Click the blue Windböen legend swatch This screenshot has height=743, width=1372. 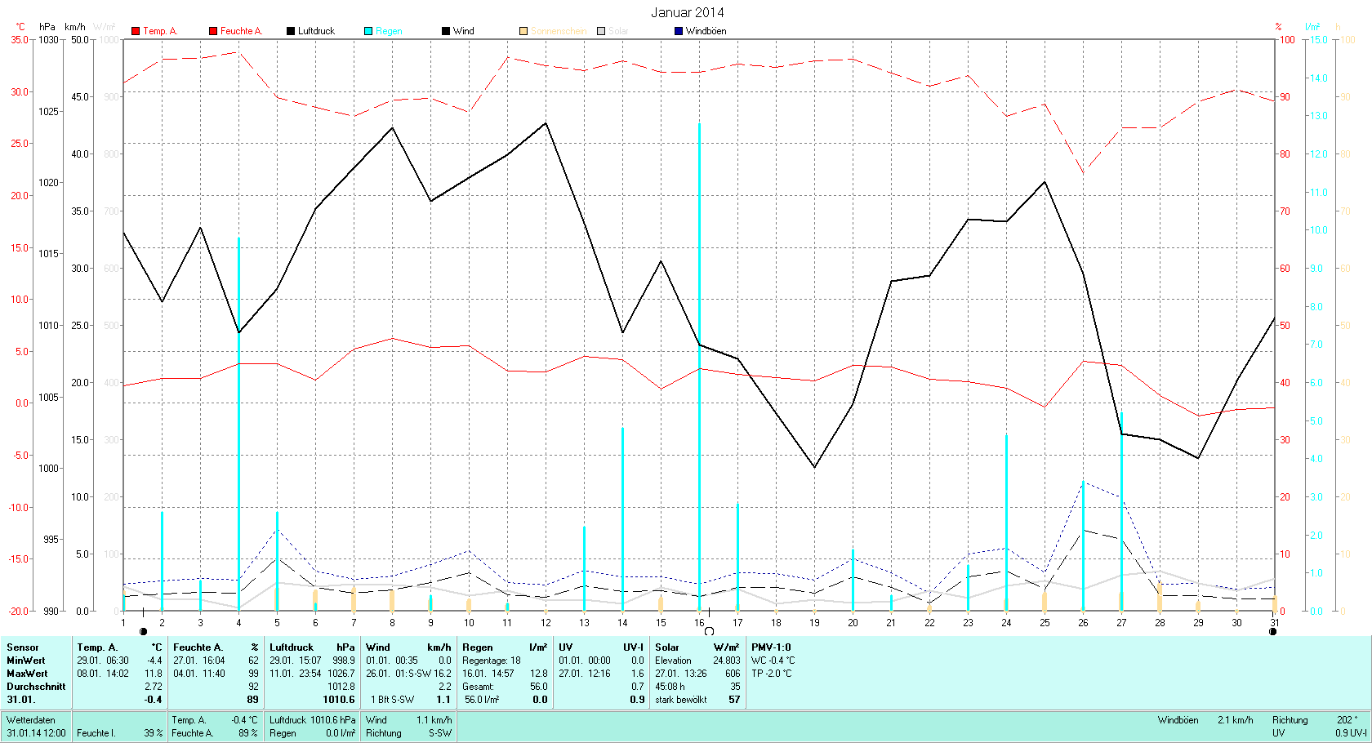[x=679, y=31]
